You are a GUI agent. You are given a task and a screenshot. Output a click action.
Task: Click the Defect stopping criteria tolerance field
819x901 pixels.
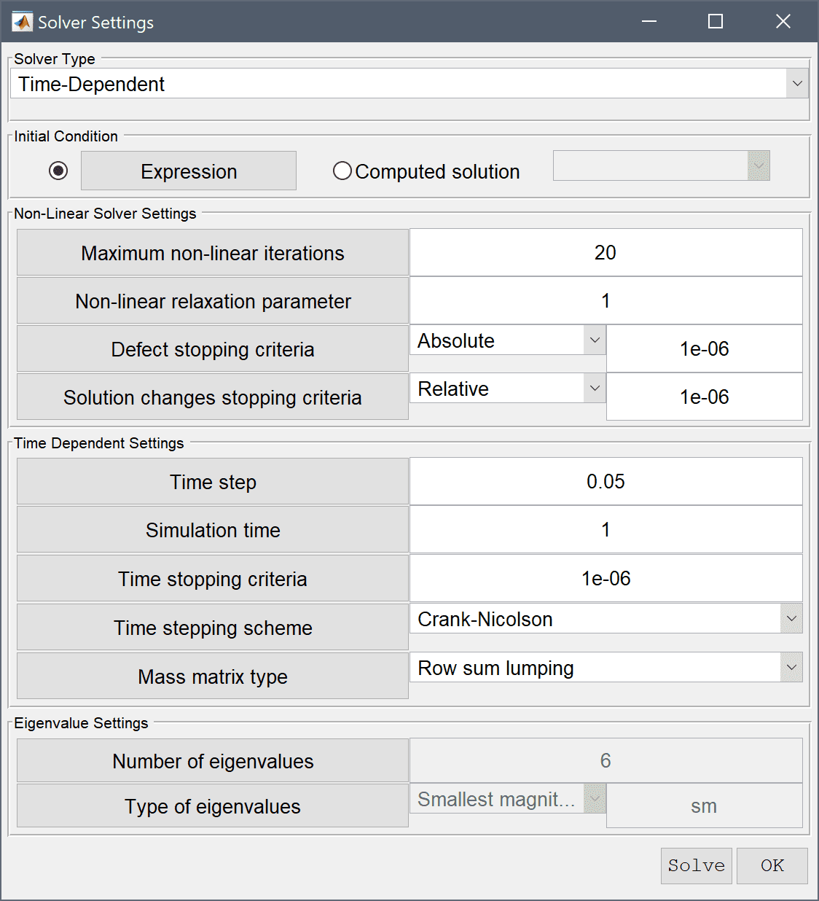[x=705, y=348]
